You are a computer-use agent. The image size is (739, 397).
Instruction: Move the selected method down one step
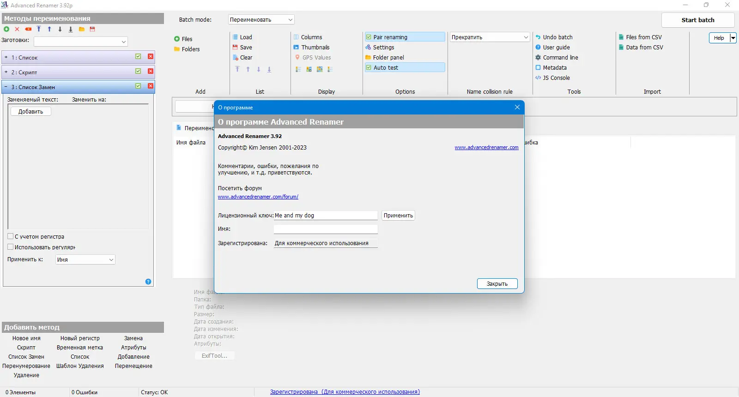tap(60, 29)
